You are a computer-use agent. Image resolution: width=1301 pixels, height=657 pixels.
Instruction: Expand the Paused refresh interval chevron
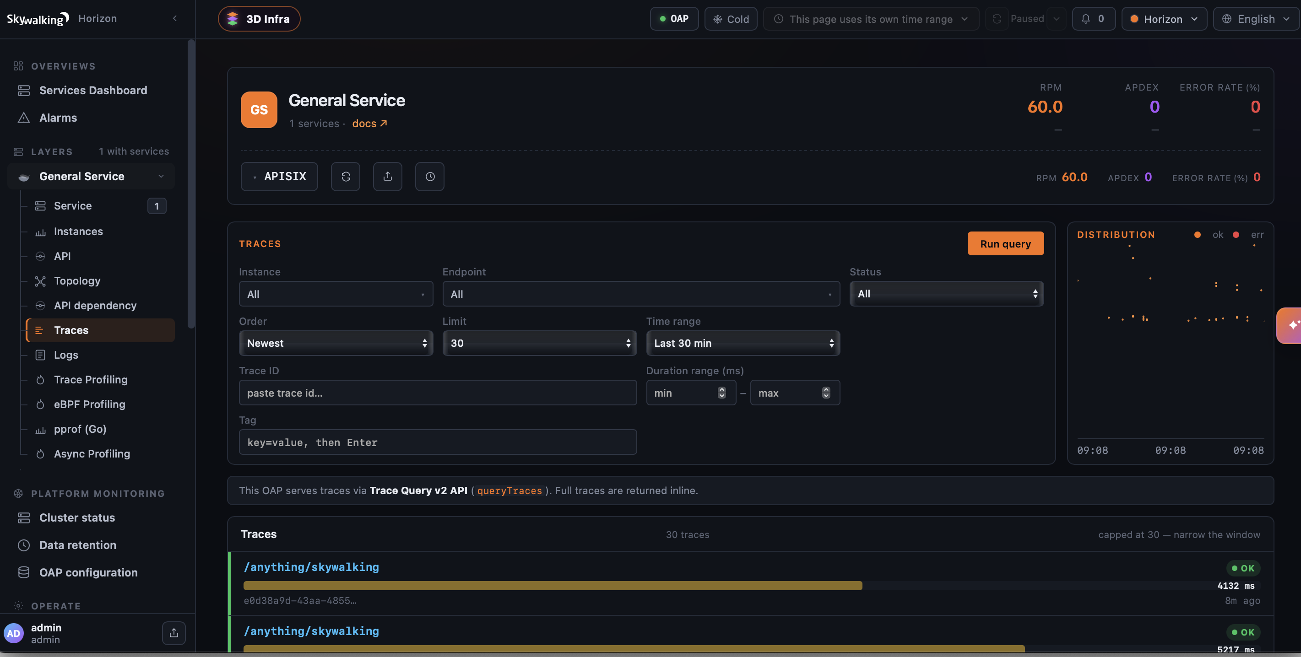1056,19
